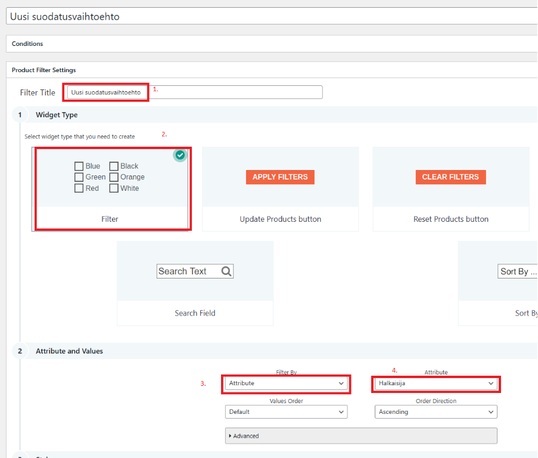Click the Widget Type step heading

[57, 114]
